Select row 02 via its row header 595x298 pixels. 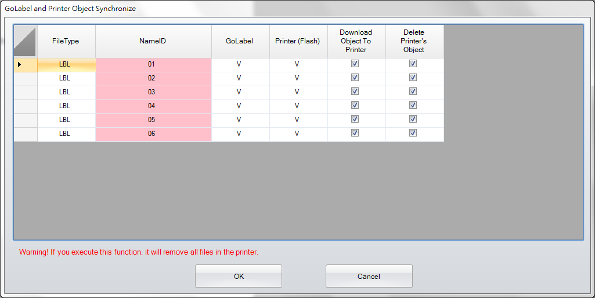pyautogui.click(x=26, y=79)
